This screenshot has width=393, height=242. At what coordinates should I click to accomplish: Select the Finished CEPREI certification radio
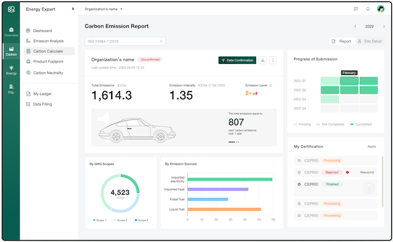click(x=299, y=184)
